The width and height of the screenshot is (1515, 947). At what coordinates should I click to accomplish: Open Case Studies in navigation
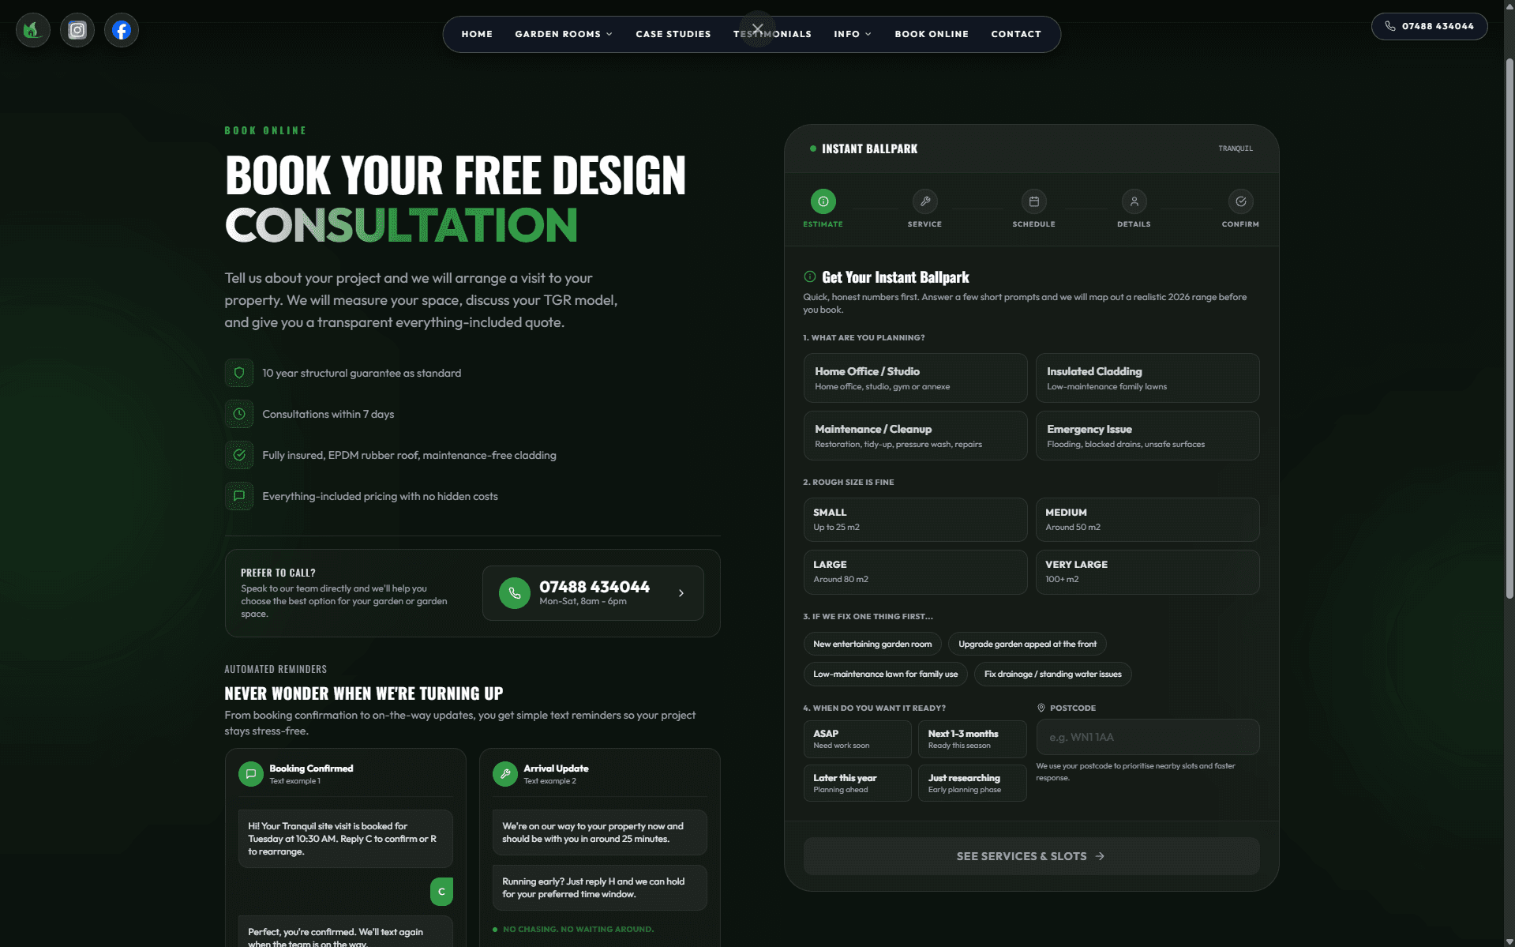coord(673,34)
